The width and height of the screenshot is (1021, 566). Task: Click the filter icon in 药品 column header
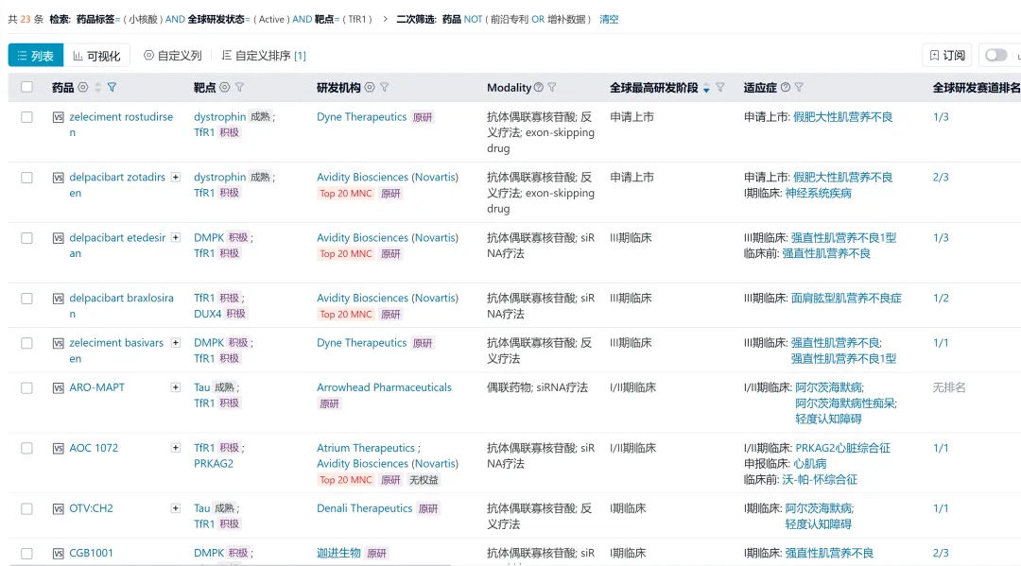pyautogui.click(x=112, y=87)
